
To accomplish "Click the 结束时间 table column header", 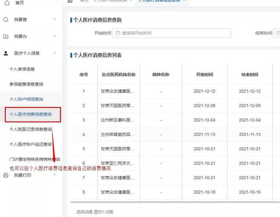I will point(250,75).
